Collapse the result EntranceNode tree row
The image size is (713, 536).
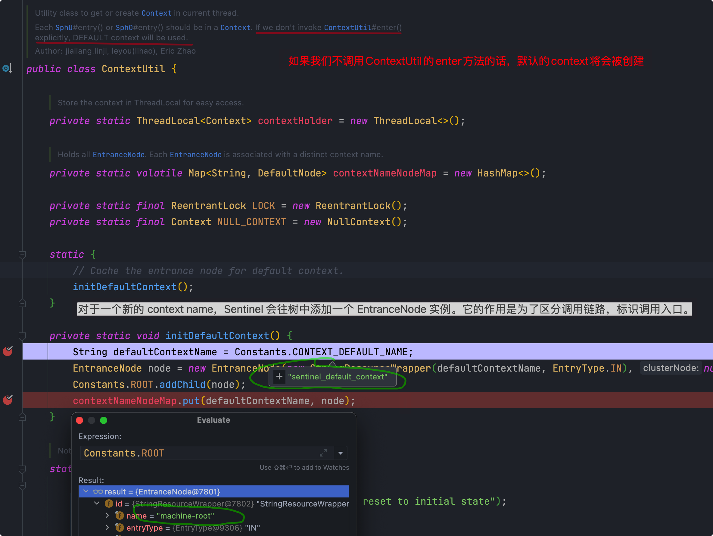[x=86, y=491]
